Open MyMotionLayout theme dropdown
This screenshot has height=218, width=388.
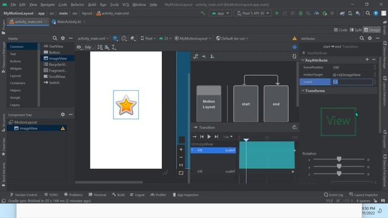pyautogui.click(x=193, y=38)
